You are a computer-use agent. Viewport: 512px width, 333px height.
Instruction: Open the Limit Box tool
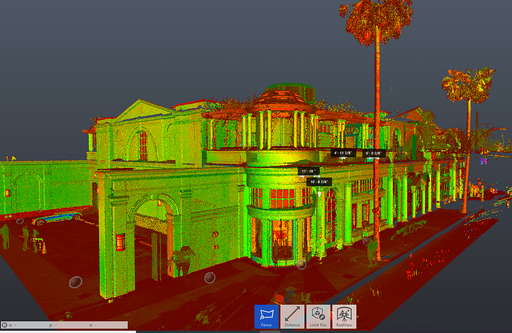318,316
